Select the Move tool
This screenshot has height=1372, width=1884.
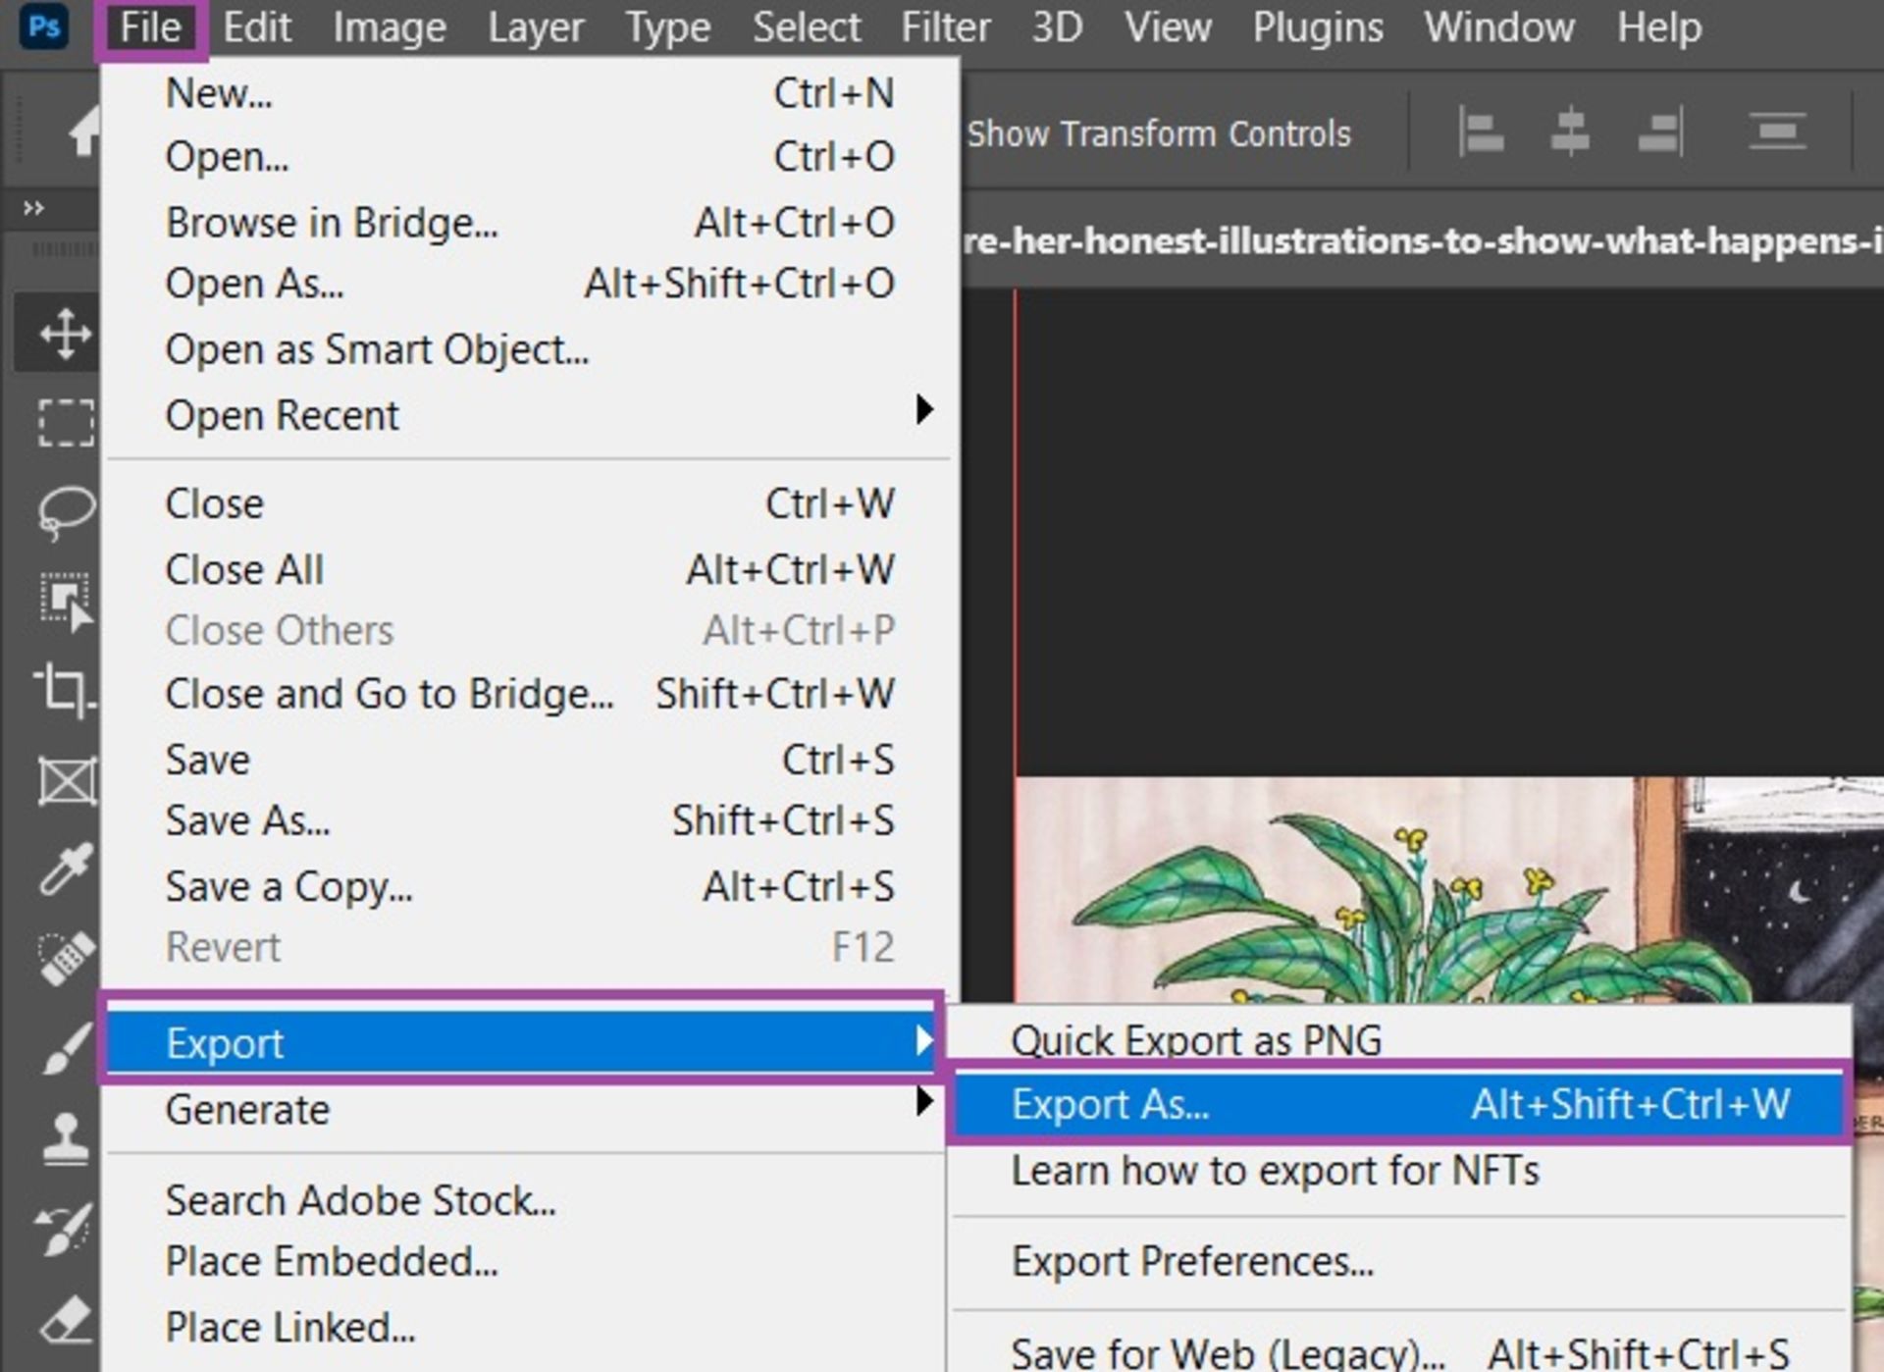65,334
